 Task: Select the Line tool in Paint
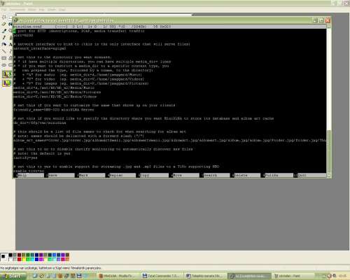click(4, 51)
